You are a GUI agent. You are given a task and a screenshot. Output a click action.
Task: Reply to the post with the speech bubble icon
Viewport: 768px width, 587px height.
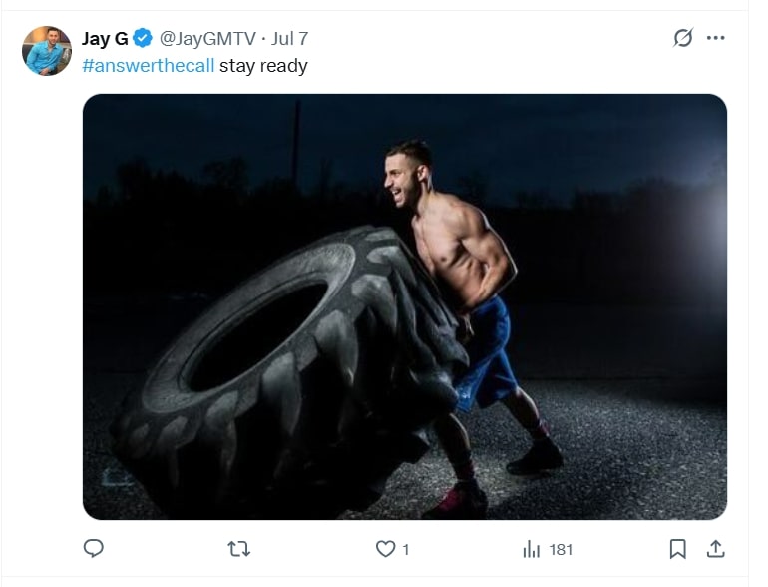point(93,548)
